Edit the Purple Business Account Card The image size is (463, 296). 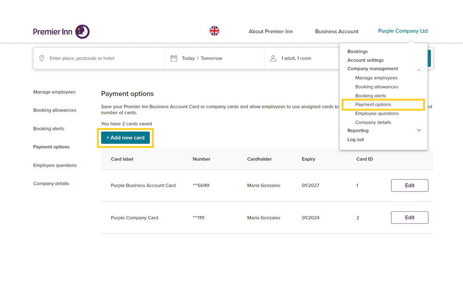point(410,185)
